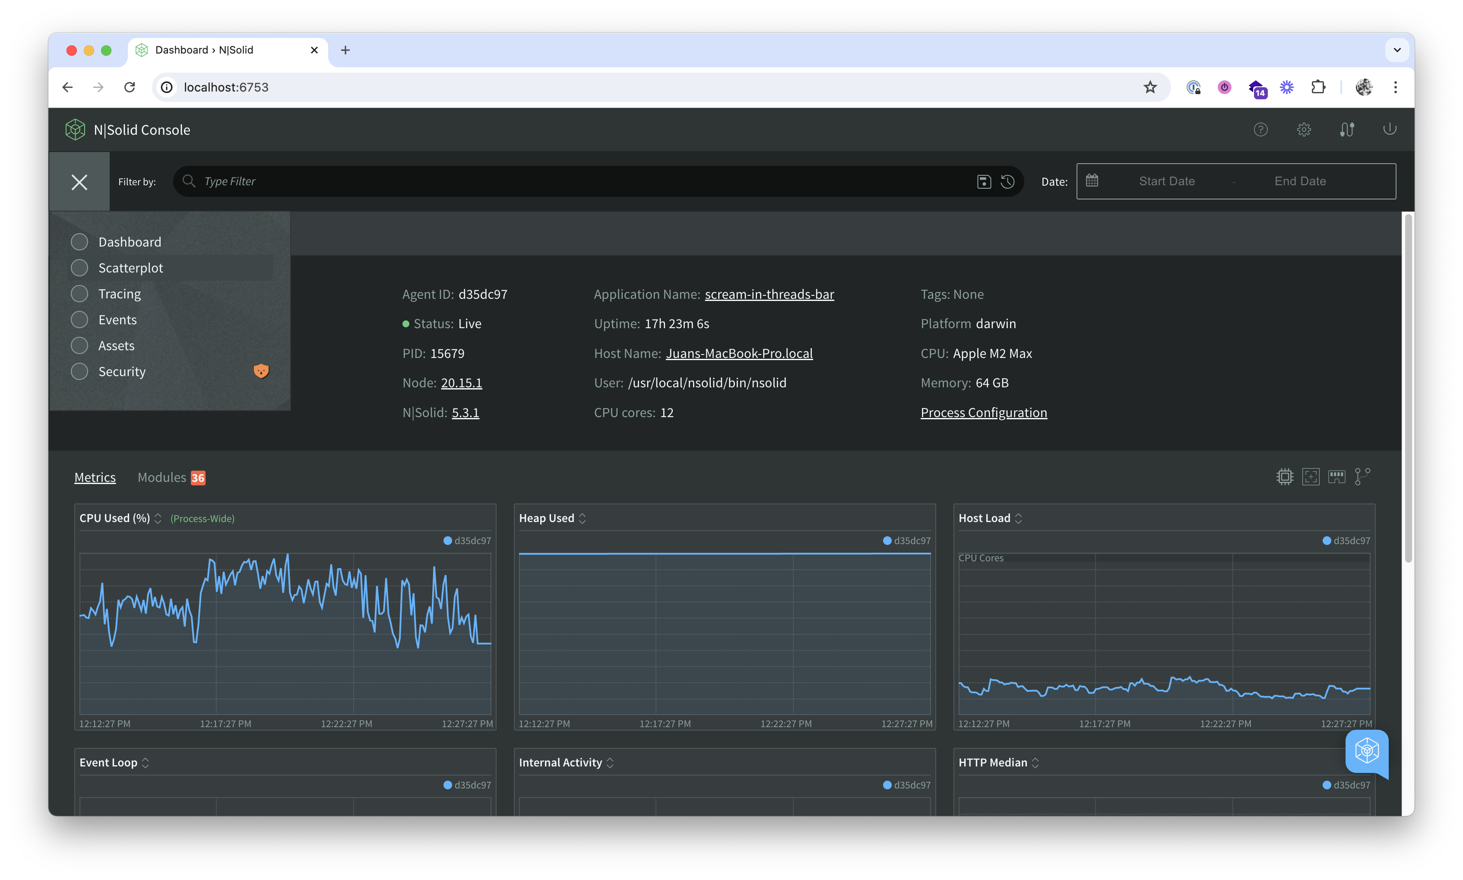Click the page vertical scrollbar

(1409, 389)
